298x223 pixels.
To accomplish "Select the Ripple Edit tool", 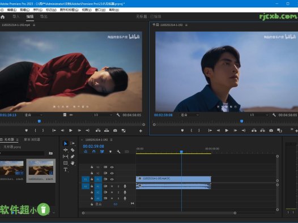I will (x=65, y=150).
